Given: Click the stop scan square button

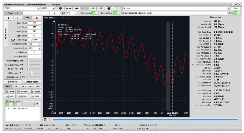Looking at the screenshot, I should (x=8, y=18).
